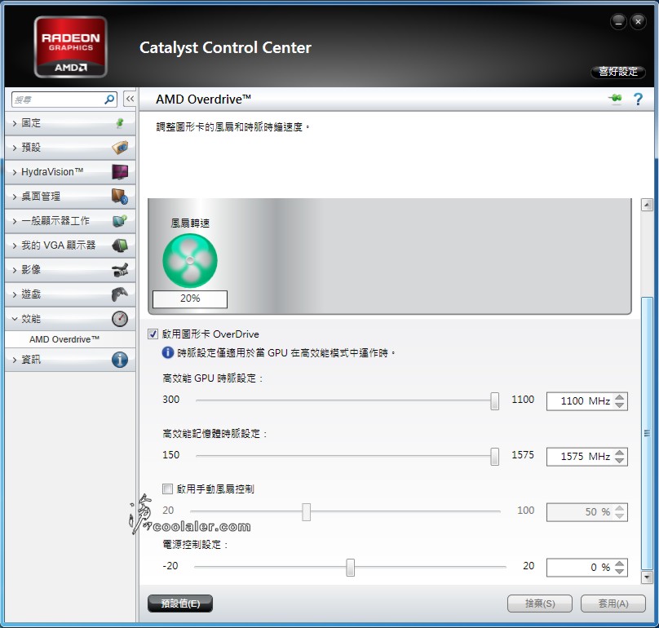
Task: Click the green pin icon beside 固定
Action: (120, 122)
